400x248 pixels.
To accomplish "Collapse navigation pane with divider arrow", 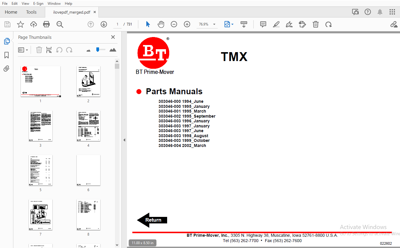I will coord(124,140).
